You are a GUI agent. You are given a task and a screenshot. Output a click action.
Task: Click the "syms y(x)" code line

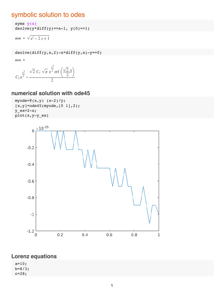pyautogui.click(x=26, y=24)
